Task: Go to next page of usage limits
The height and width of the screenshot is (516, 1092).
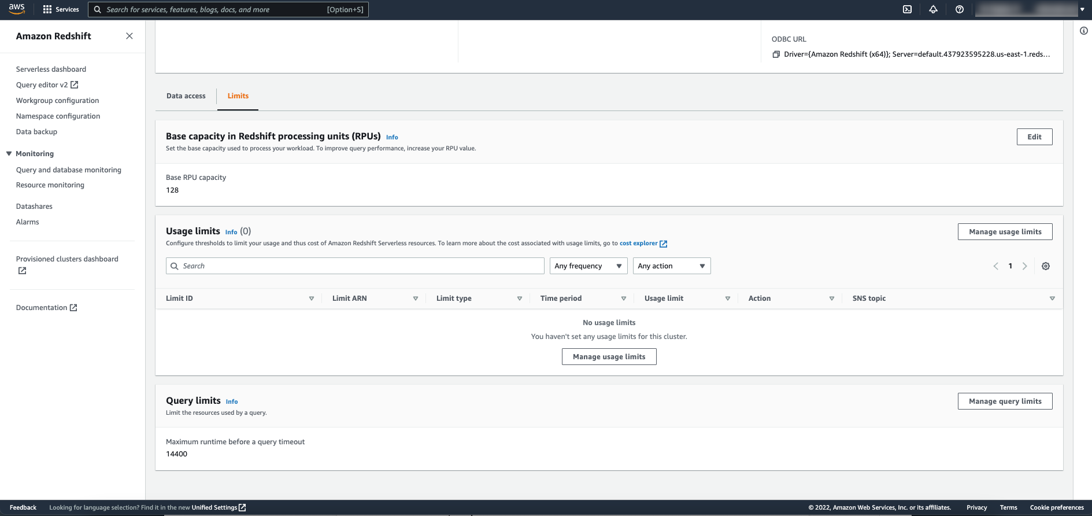Action: coord(1024,266)
